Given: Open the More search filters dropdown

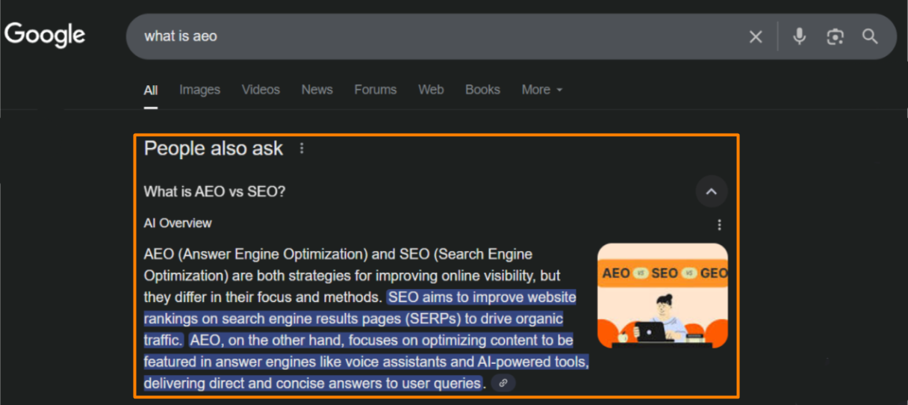Looking at the screenshot, I should tap(542, 90).
